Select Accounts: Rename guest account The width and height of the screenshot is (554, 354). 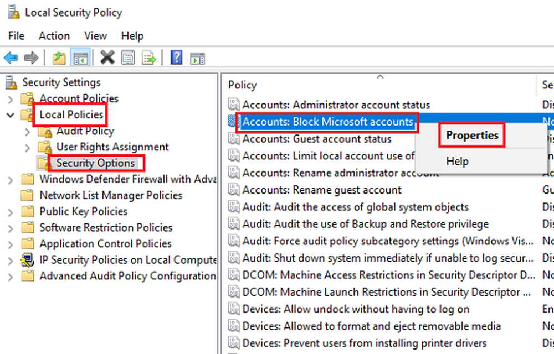coord(322,190)
